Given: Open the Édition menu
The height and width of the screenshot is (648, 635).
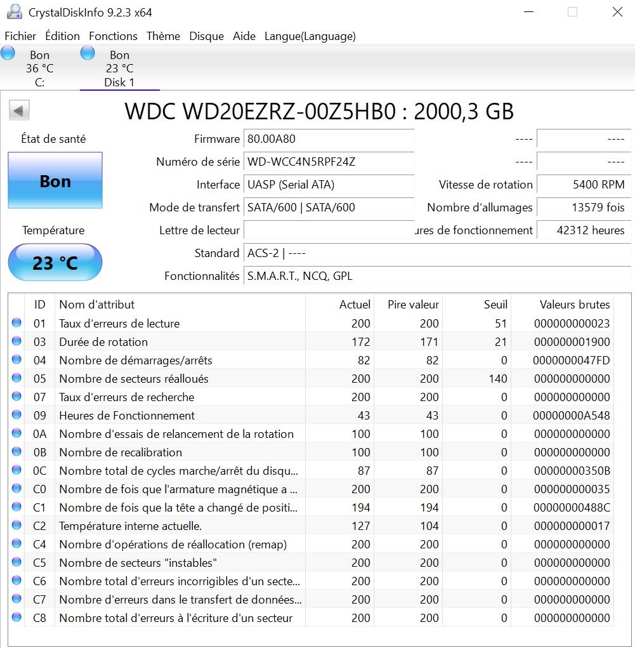Looking at the screenshot, I should (x=62, y=36).
